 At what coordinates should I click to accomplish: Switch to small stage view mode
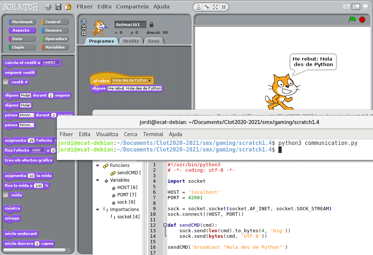346,7
